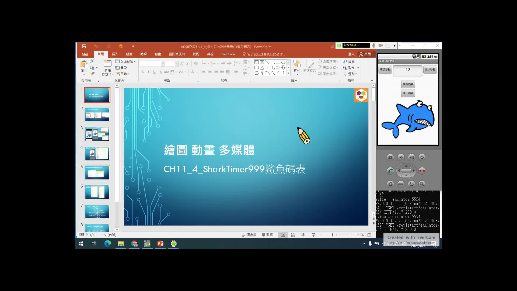The height and width of the screenshot is (291, 517).
Task: Open font size combo box arrow
Action: (176, 64)
